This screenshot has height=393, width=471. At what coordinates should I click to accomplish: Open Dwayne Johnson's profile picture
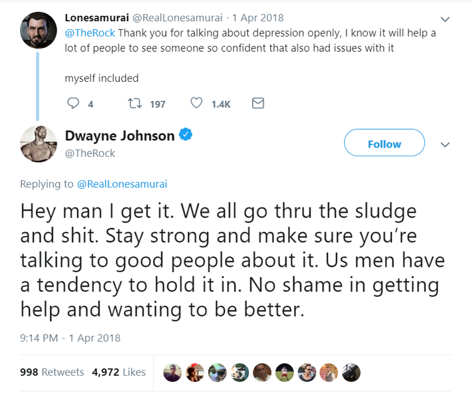click(x=38, y=144)
